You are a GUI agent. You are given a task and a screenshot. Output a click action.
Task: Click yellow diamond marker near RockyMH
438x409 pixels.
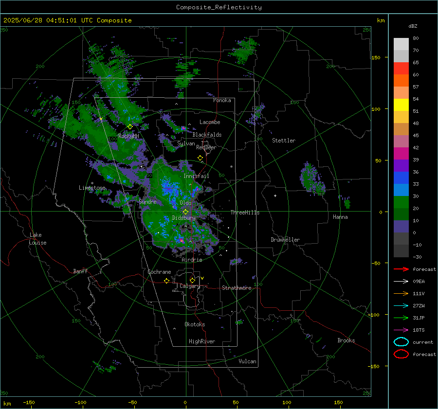(x=130, y=127)
